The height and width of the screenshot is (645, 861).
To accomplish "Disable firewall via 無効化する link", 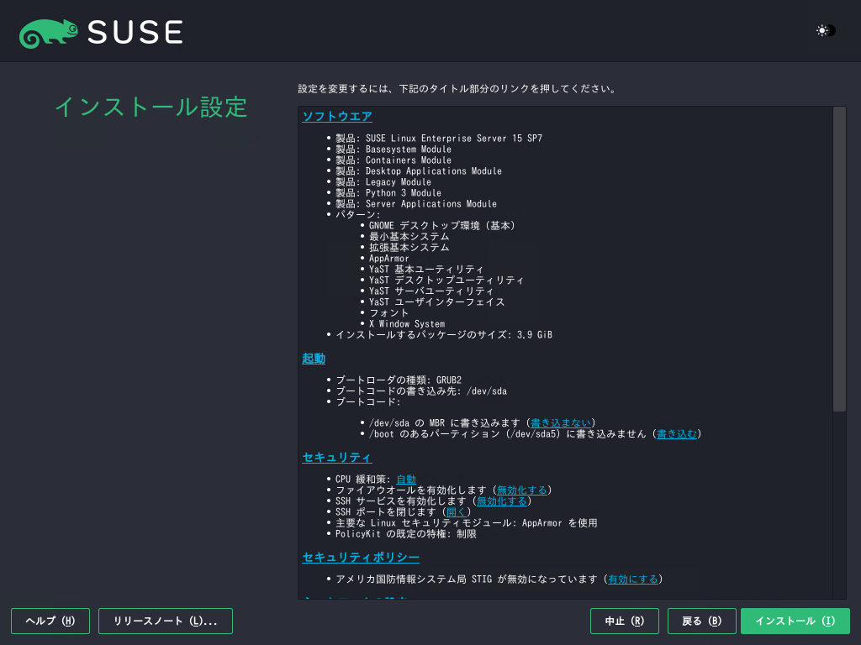I will [x=522, y=490].
